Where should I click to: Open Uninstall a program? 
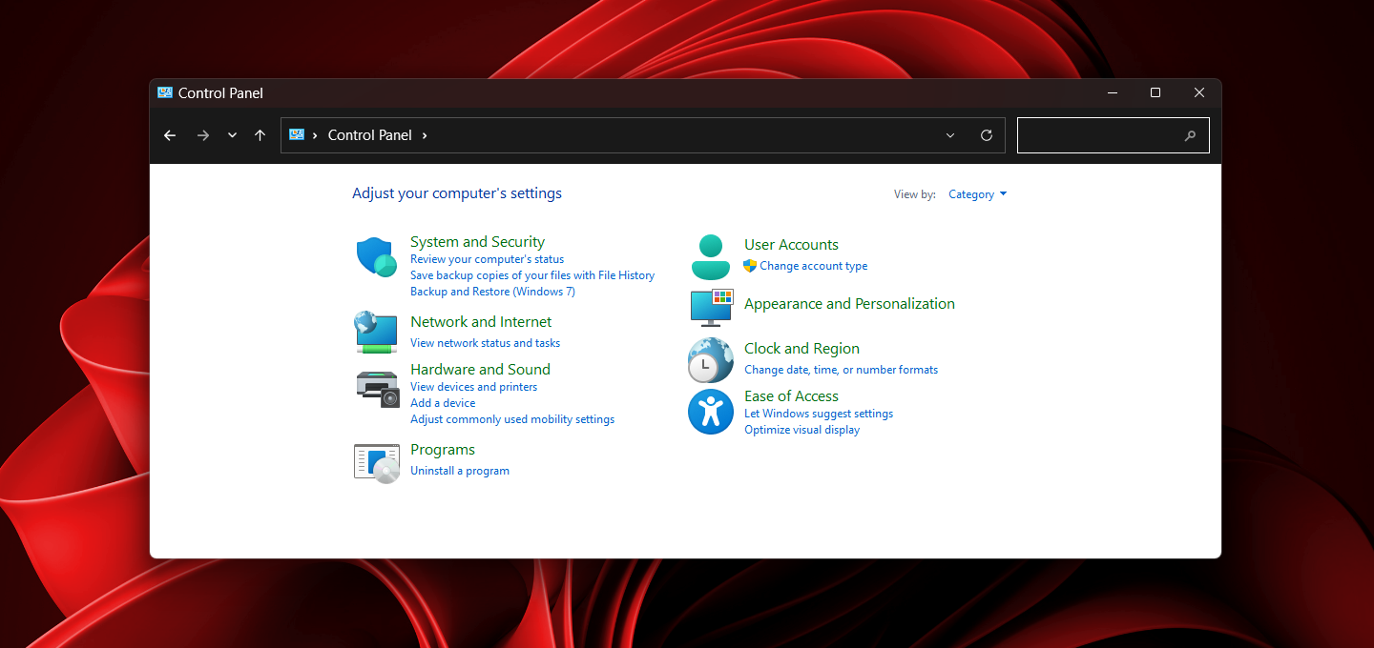click(460, 470)
